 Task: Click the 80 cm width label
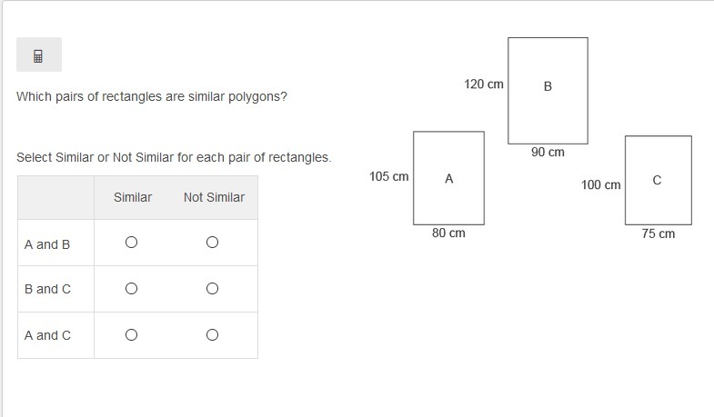click(x=448, y=233)
